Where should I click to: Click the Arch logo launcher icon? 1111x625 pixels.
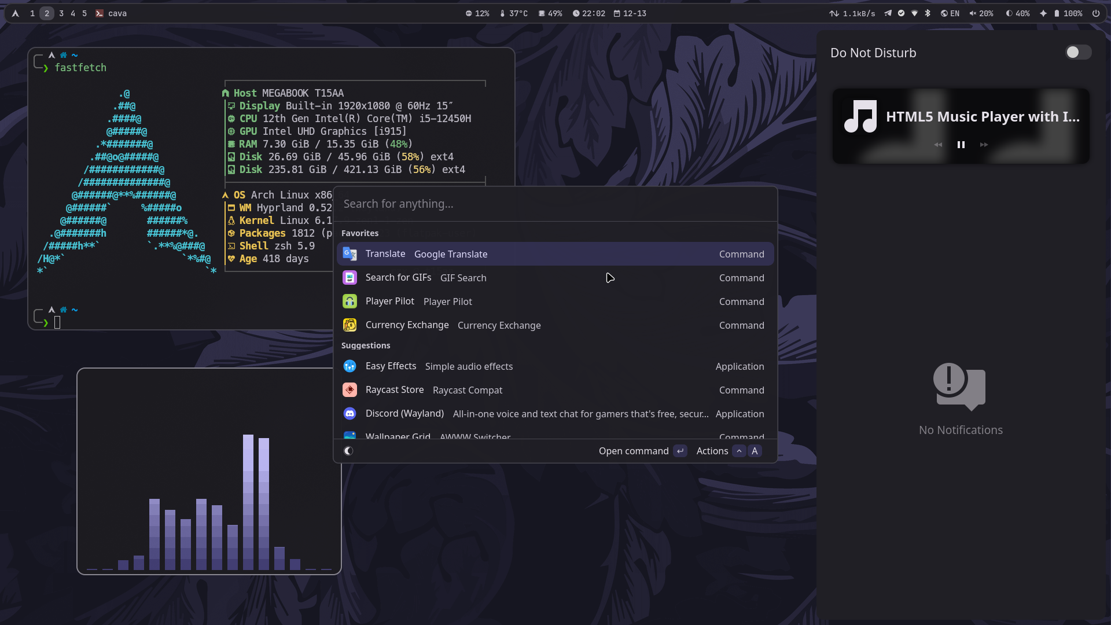coord(16,13)
